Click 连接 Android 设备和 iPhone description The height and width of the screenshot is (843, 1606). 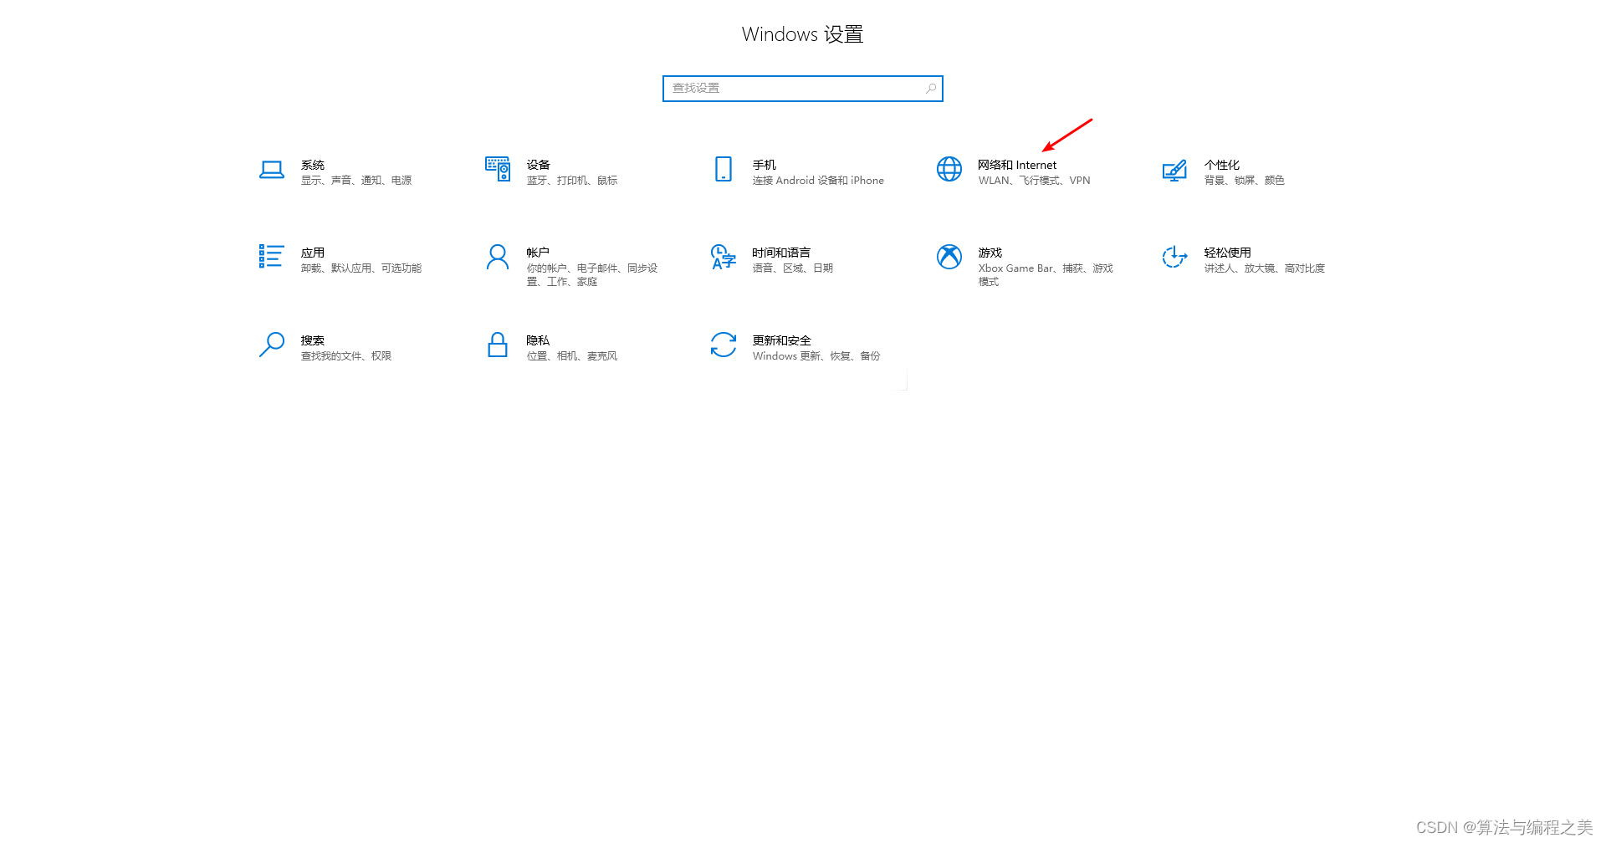[818, 181]
